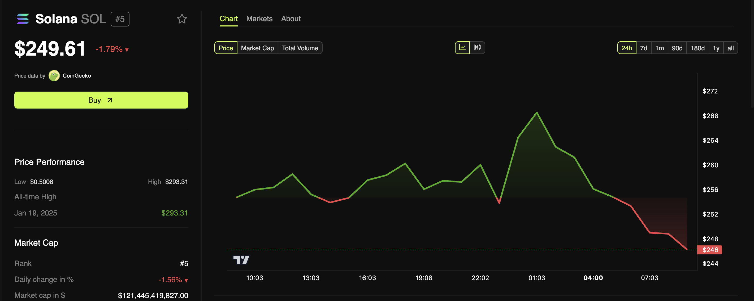Click the #5 rank badge
The width and height of the screenshot is (754, 301).
(x=120, y=19)
